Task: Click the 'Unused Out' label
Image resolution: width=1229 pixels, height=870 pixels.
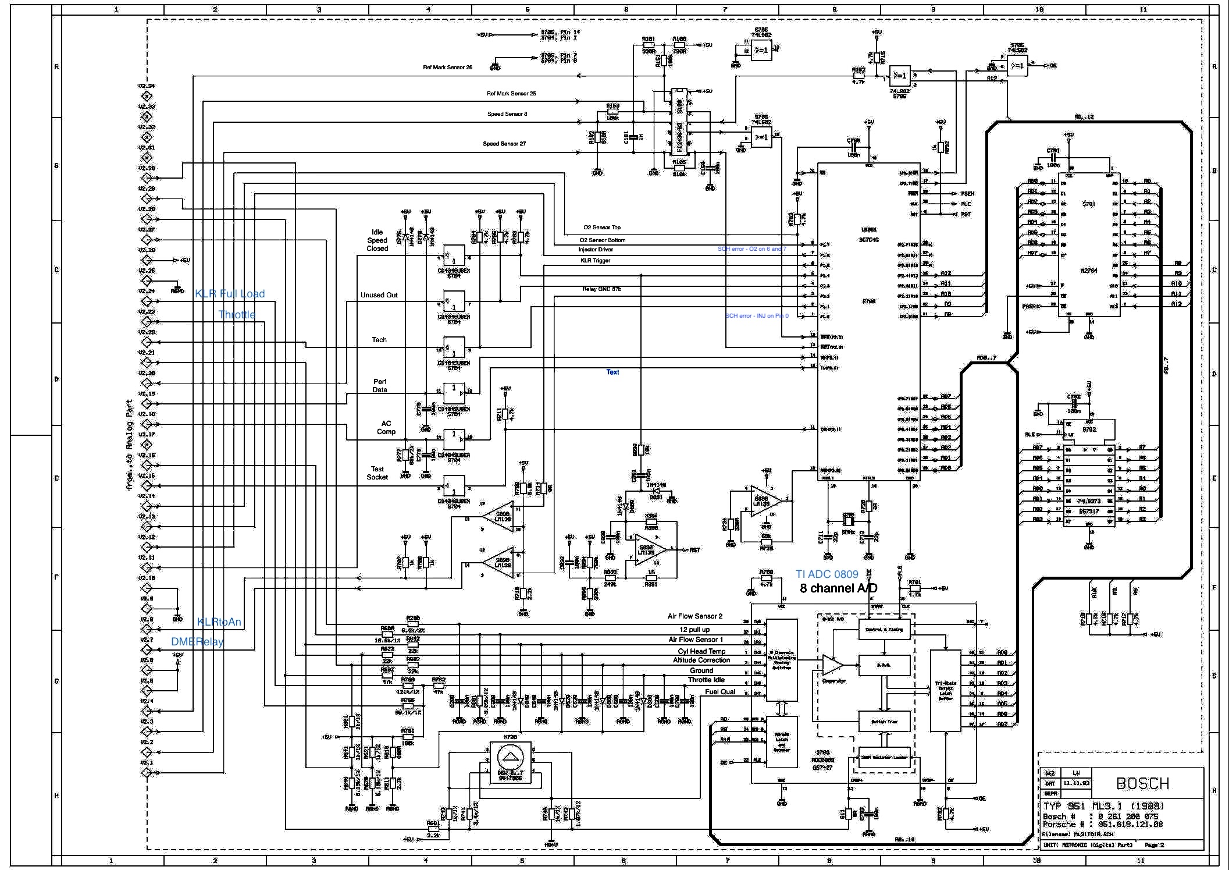Action: point(379,295)
